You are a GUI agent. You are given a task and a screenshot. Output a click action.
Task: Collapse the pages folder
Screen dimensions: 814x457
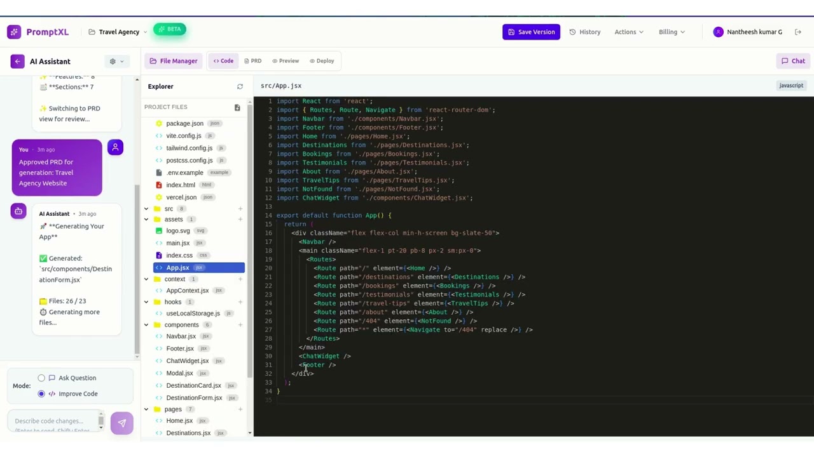(146, 409)
